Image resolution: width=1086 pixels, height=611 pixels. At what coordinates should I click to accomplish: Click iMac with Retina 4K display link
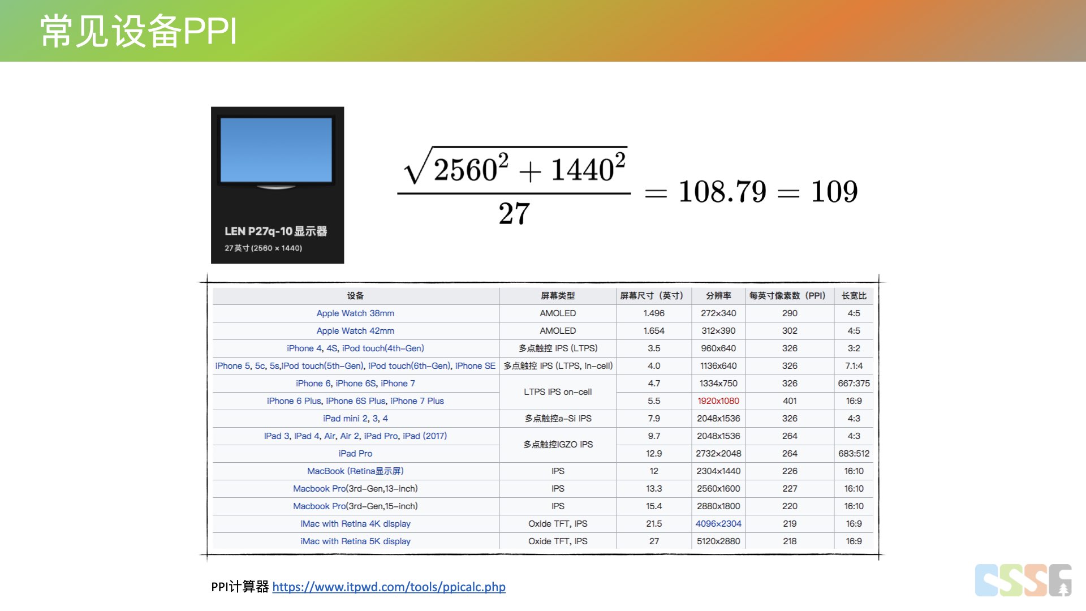click(355, 524)
